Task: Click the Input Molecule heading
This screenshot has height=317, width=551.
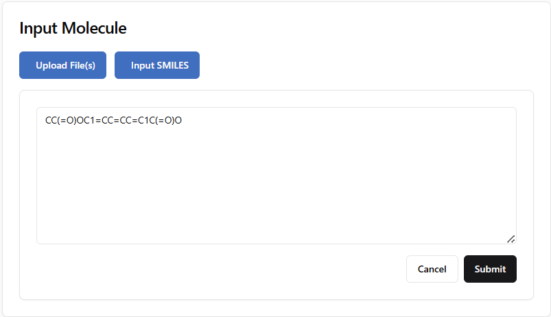Action: [x=73, y=28]
